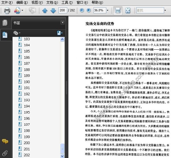Open the collaborate people icon
Image resolution: width=171 pixels, height=158 pixels.
(x=17, y=10)
